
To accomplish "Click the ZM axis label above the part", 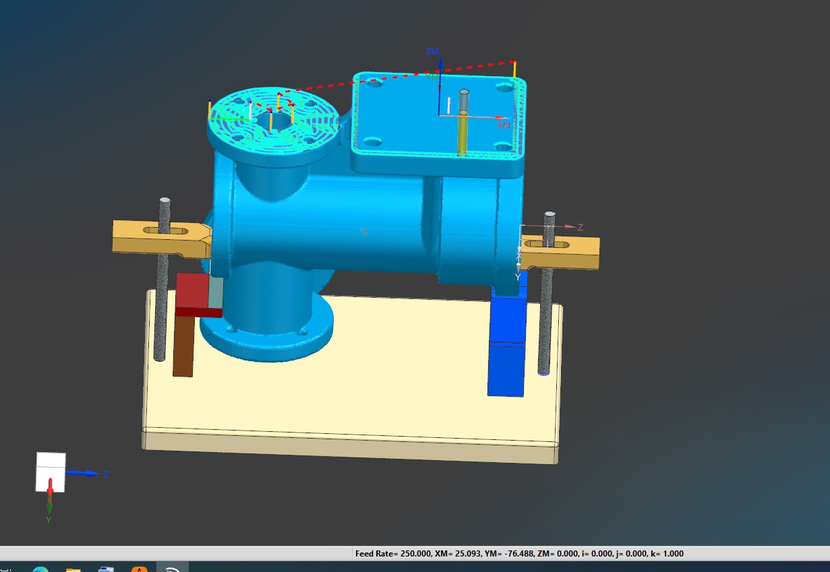I will [x=433, y=51].
